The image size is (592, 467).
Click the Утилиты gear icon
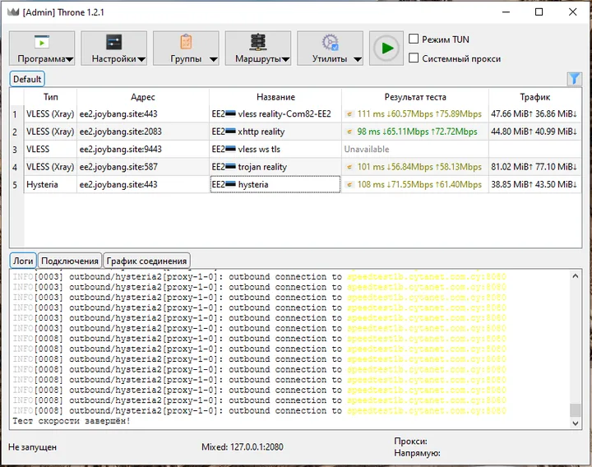330,42
